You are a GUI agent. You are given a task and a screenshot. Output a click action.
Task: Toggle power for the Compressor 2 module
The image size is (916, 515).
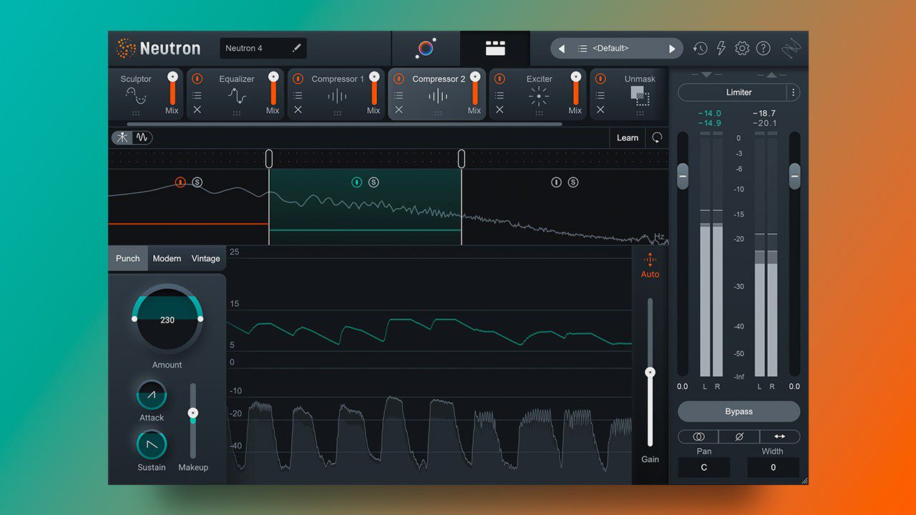399,79
